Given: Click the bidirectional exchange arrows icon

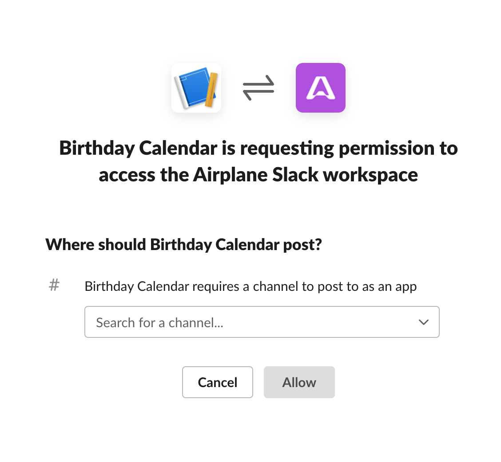Looking at the screenshot, I should [258, 88].
